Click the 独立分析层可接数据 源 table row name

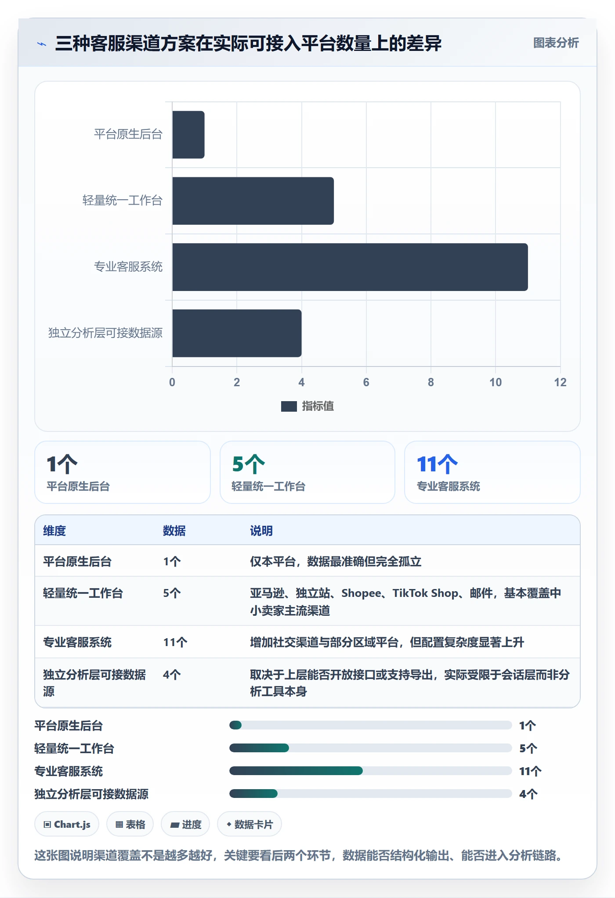click(x=94, y=683)
